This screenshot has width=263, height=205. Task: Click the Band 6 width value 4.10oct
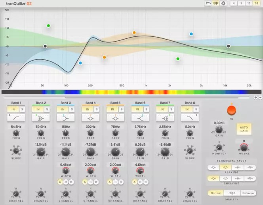pos(140,165)
